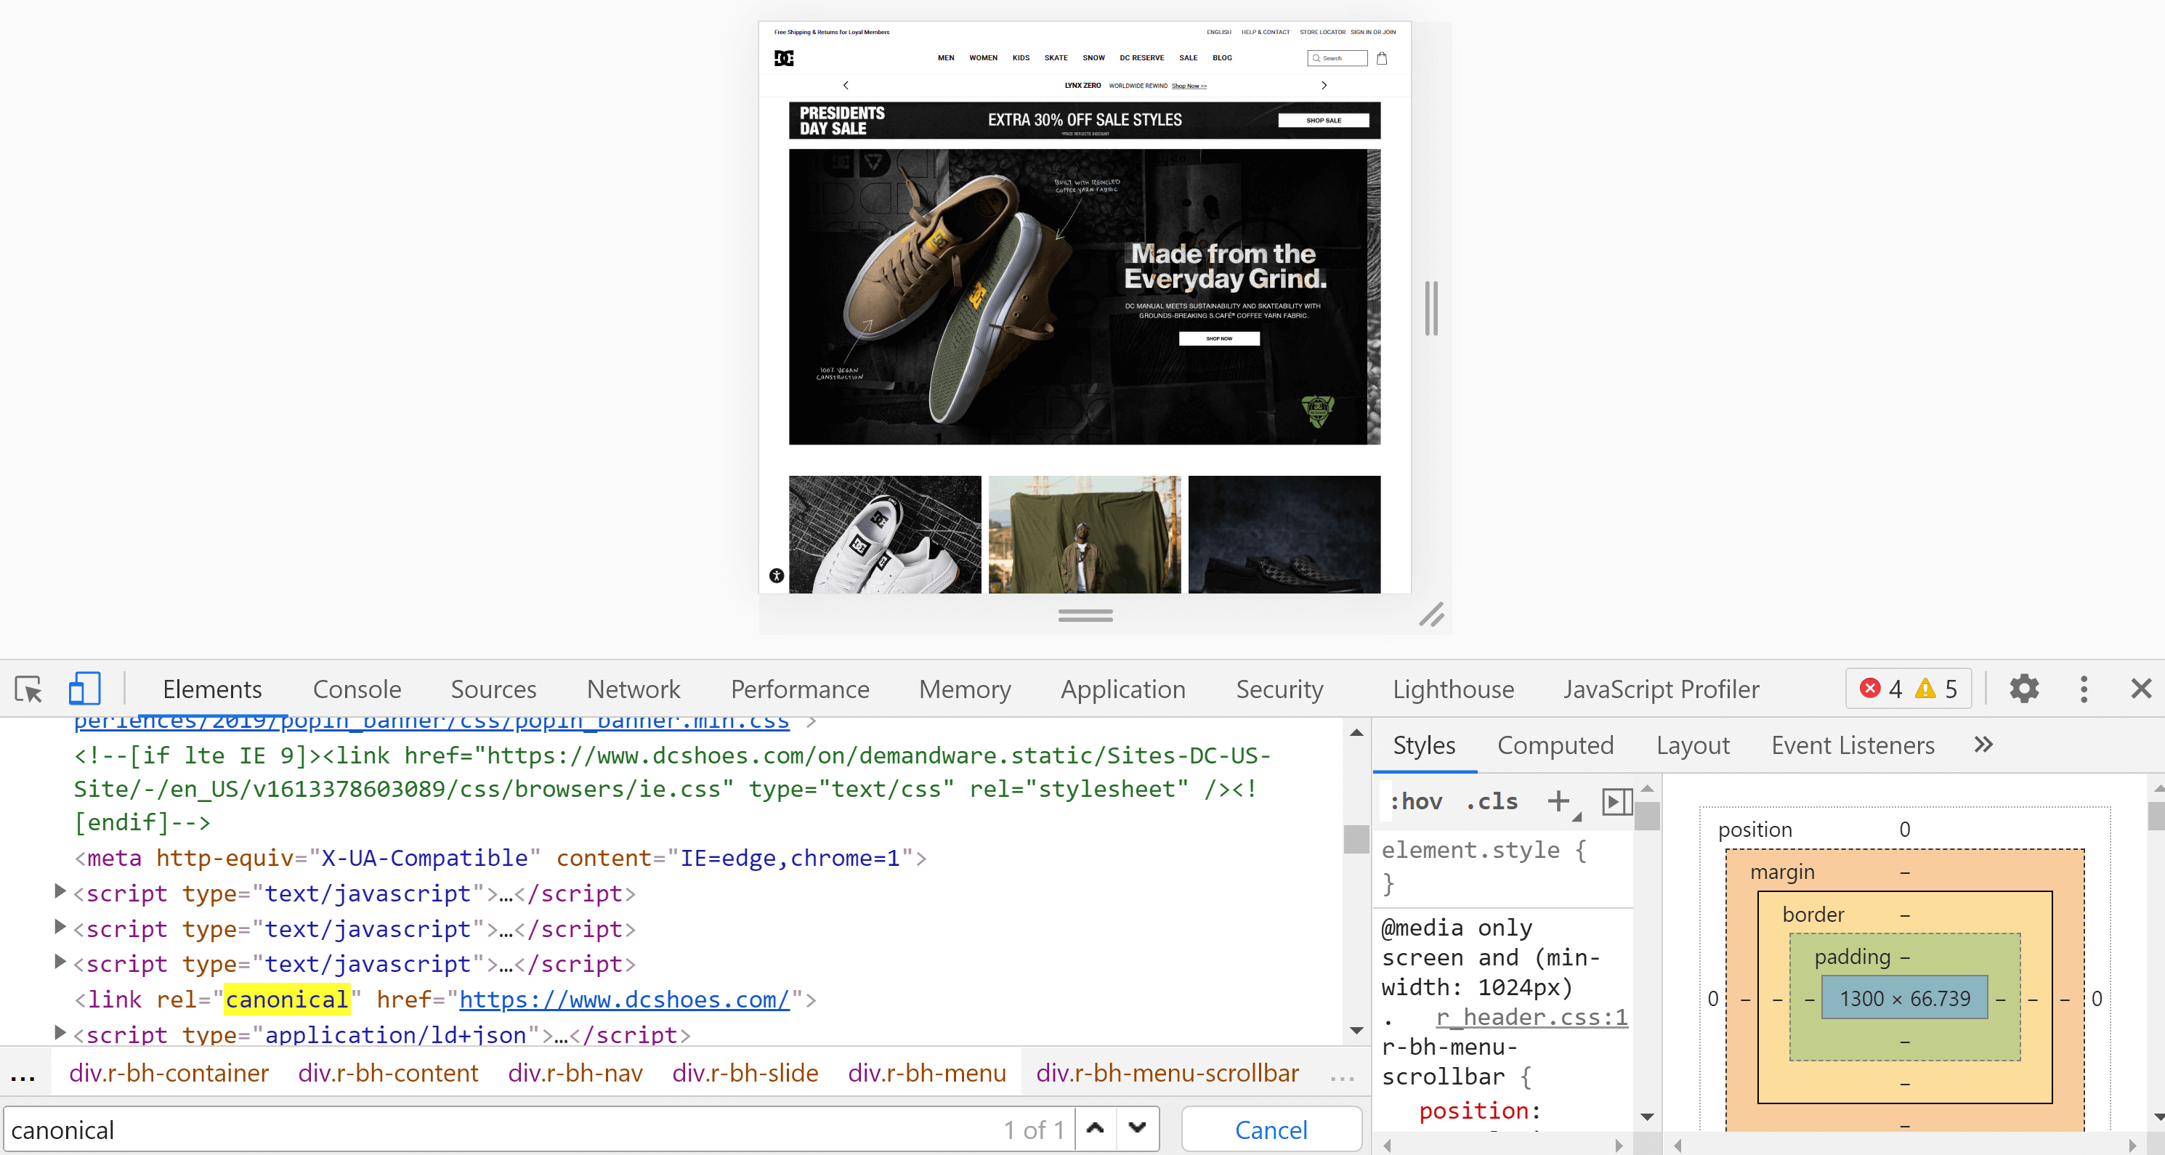Open the popin_banner.min.css link

(431, 721)
